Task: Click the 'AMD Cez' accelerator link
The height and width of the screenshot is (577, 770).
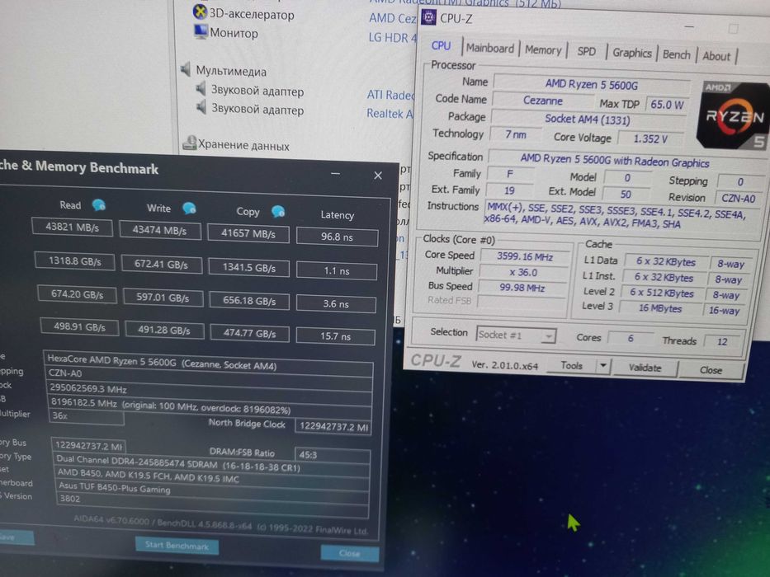Action: [392, 18]
